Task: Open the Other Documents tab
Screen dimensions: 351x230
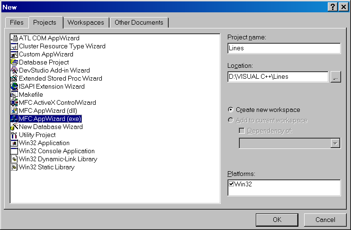Action: point(139,23)
